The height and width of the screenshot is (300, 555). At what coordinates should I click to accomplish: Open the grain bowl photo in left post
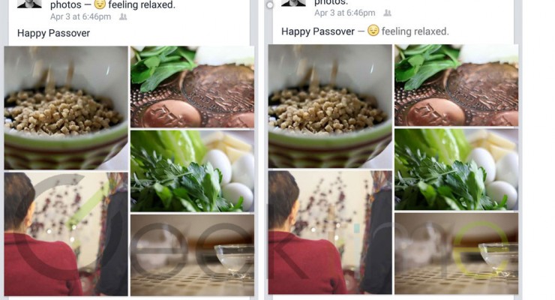click(x=66, y=108)
